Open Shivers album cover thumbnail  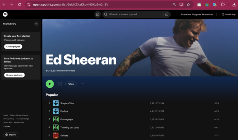point(56,136)
